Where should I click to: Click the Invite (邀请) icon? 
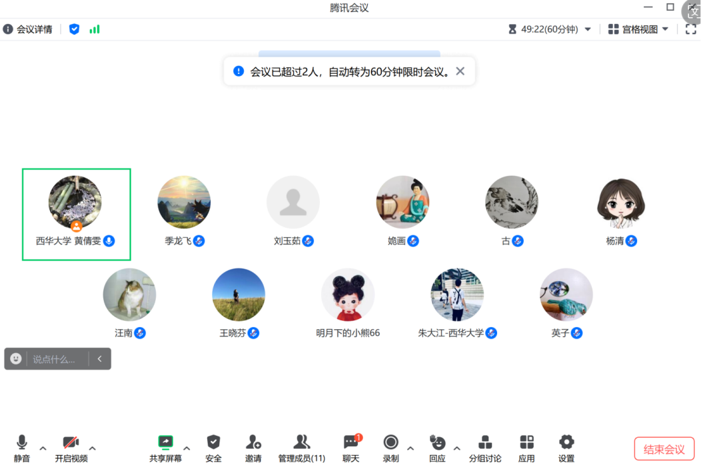coord(253,442)
